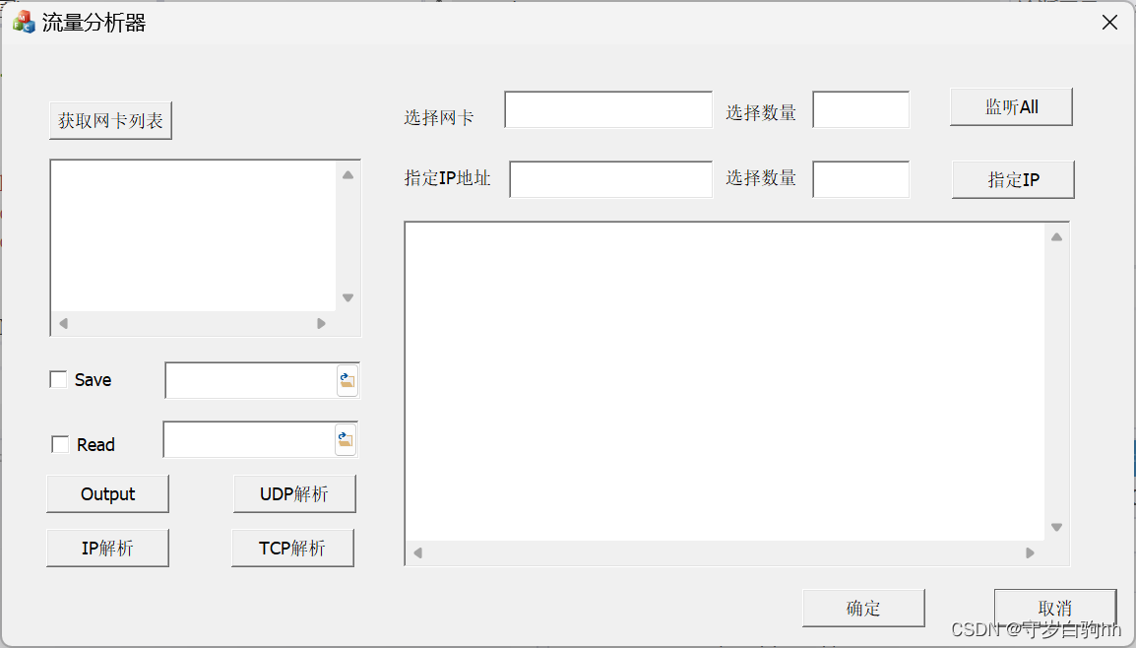
Task: Click the 选择网卡 input field
Action: (x=607, y=109)
